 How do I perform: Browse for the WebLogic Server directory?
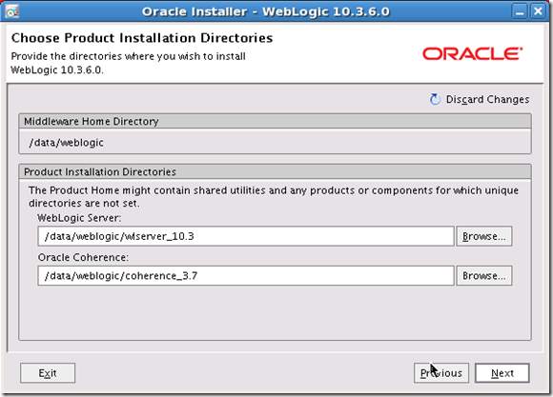[484, 236]
